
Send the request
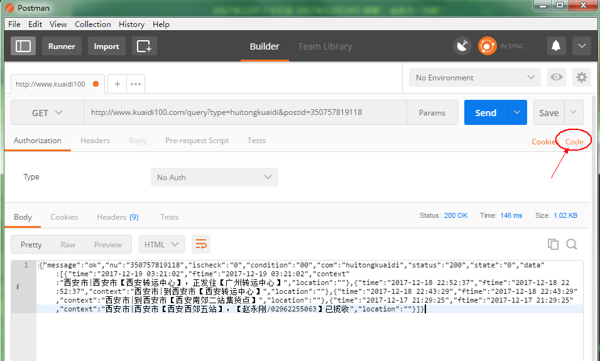(x=486, y=112)
